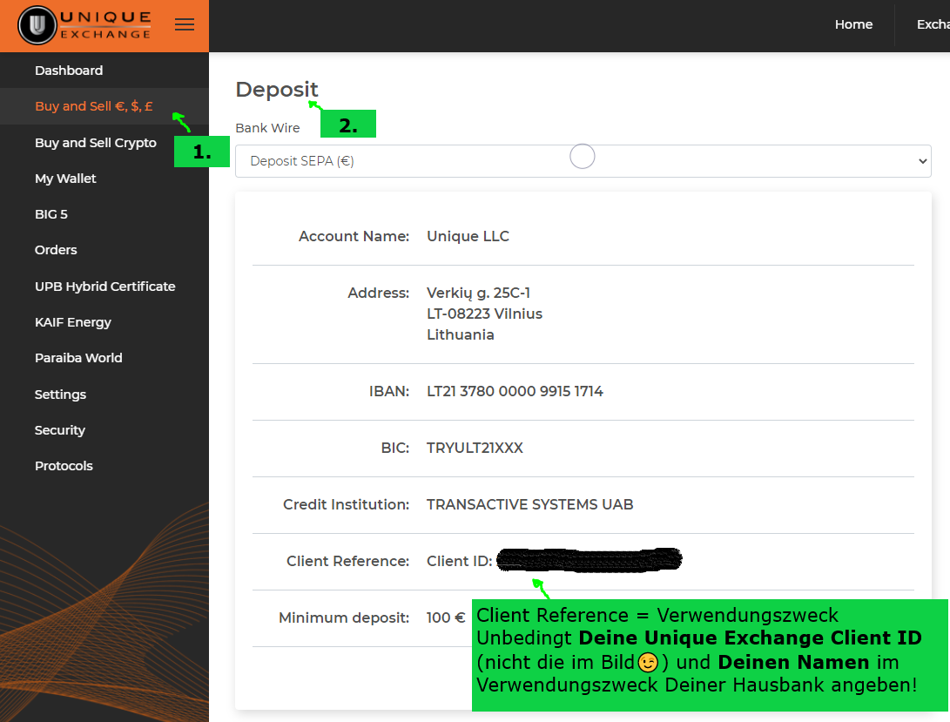The height and width of the screenshot is (722, 950).
Task: Click the Address: label
Action: tap(378, 293)
